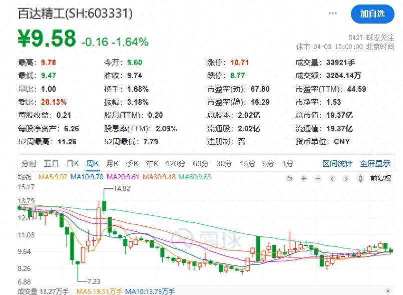Zoom in the K-line chart with plus icon
The height and width of the screenshot is (295, 403).
pos(304,178)
